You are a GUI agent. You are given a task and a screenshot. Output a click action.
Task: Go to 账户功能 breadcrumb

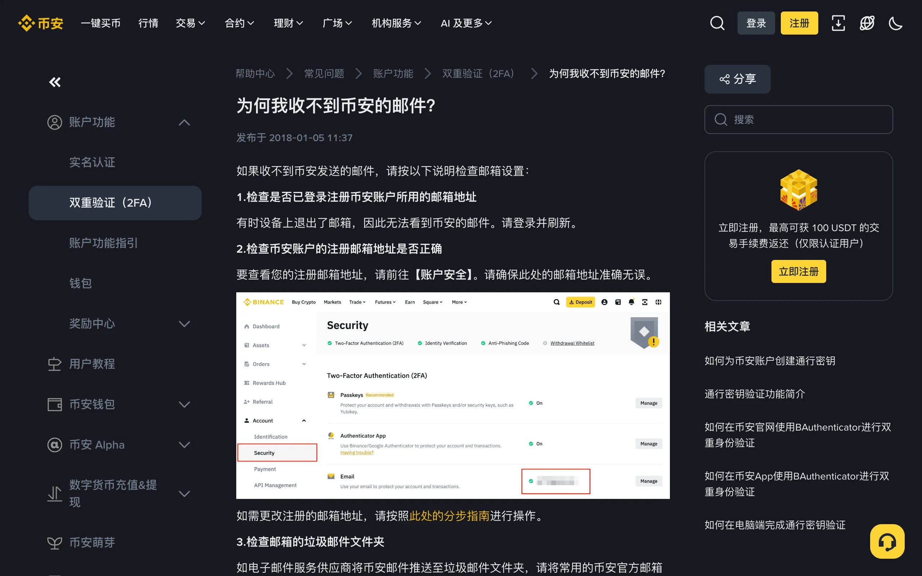[x=393, y=73]
